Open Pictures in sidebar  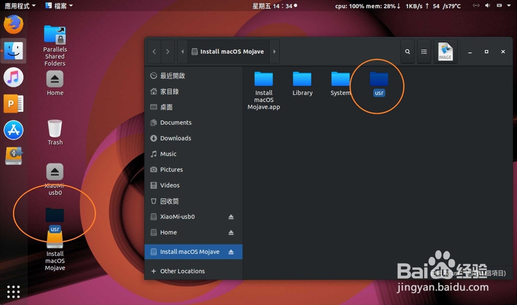coord(193,170)
